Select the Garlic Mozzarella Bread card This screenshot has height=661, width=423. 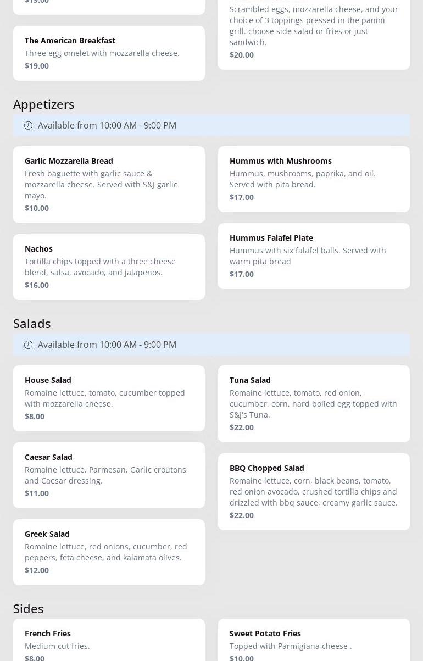109,185
